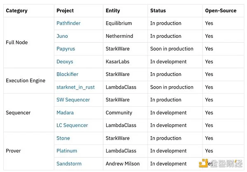Image resolution: width=247 pixels, height=172 pixels.
Task: Open the Juno project link
Action: click(x=62, y=36)
